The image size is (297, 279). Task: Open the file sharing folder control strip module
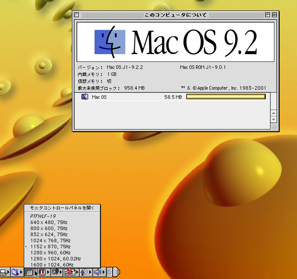15,273
